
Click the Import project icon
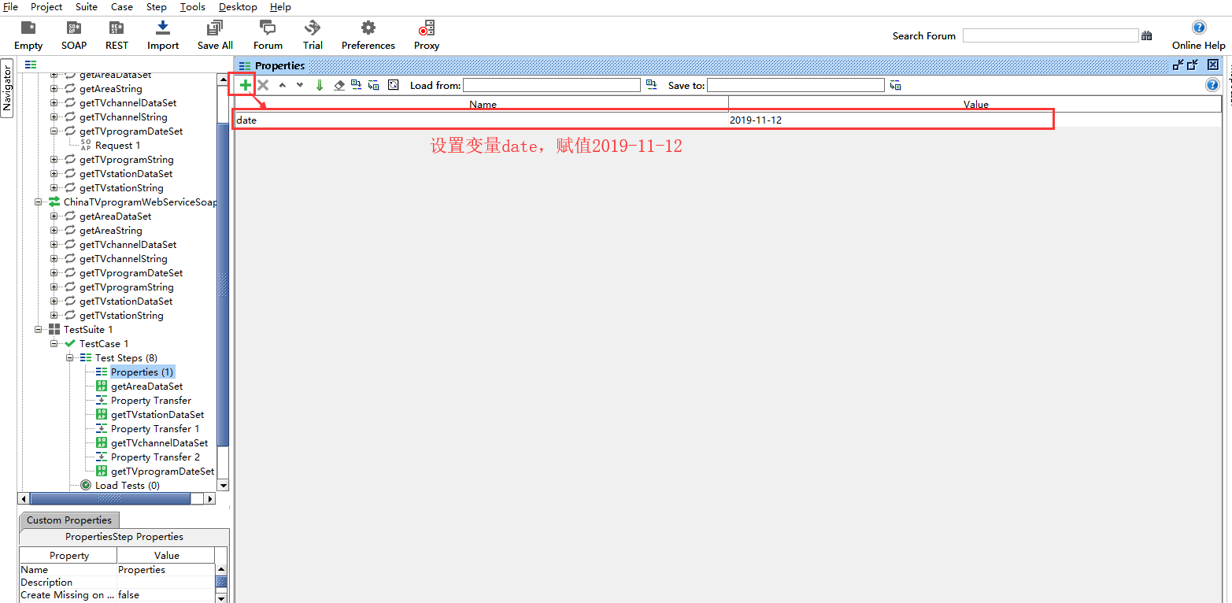point(163,35)
